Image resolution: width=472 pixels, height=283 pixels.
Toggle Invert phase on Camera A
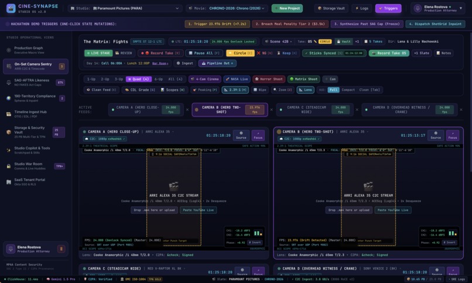pos(255,243)
